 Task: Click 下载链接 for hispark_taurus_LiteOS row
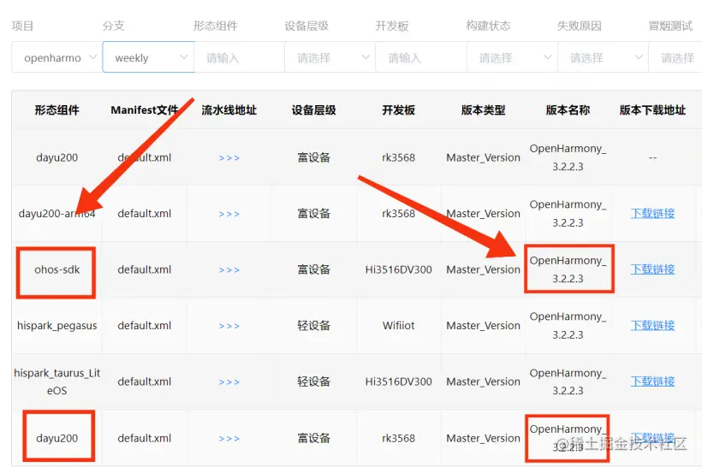(x=652, y=381)
